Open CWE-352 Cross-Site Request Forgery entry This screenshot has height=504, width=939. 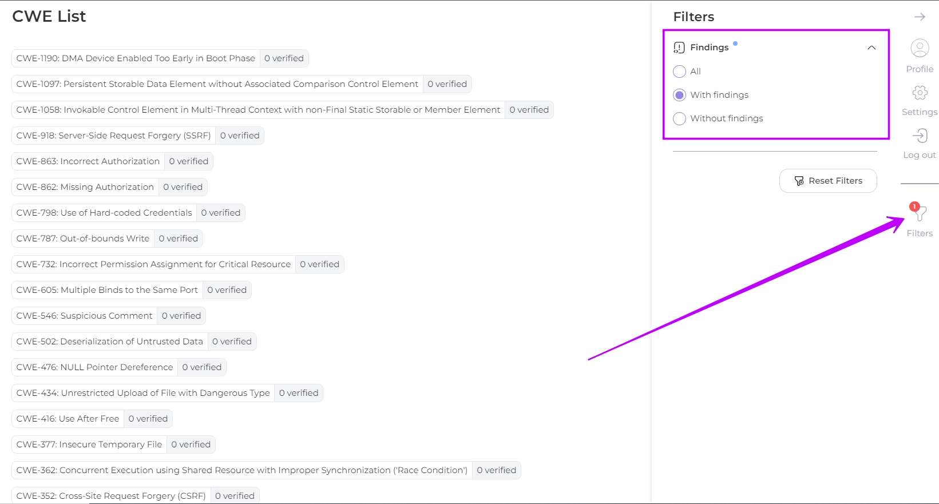(111, 495)
